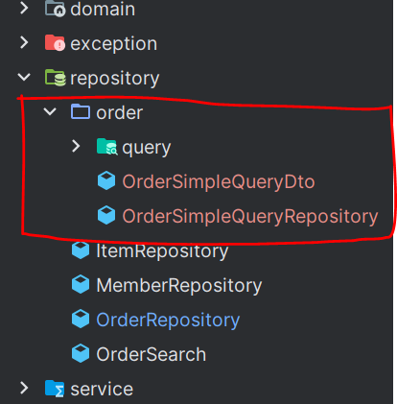397x404 pixels.
Task: Select the order package label
Action: click(120, 112)
